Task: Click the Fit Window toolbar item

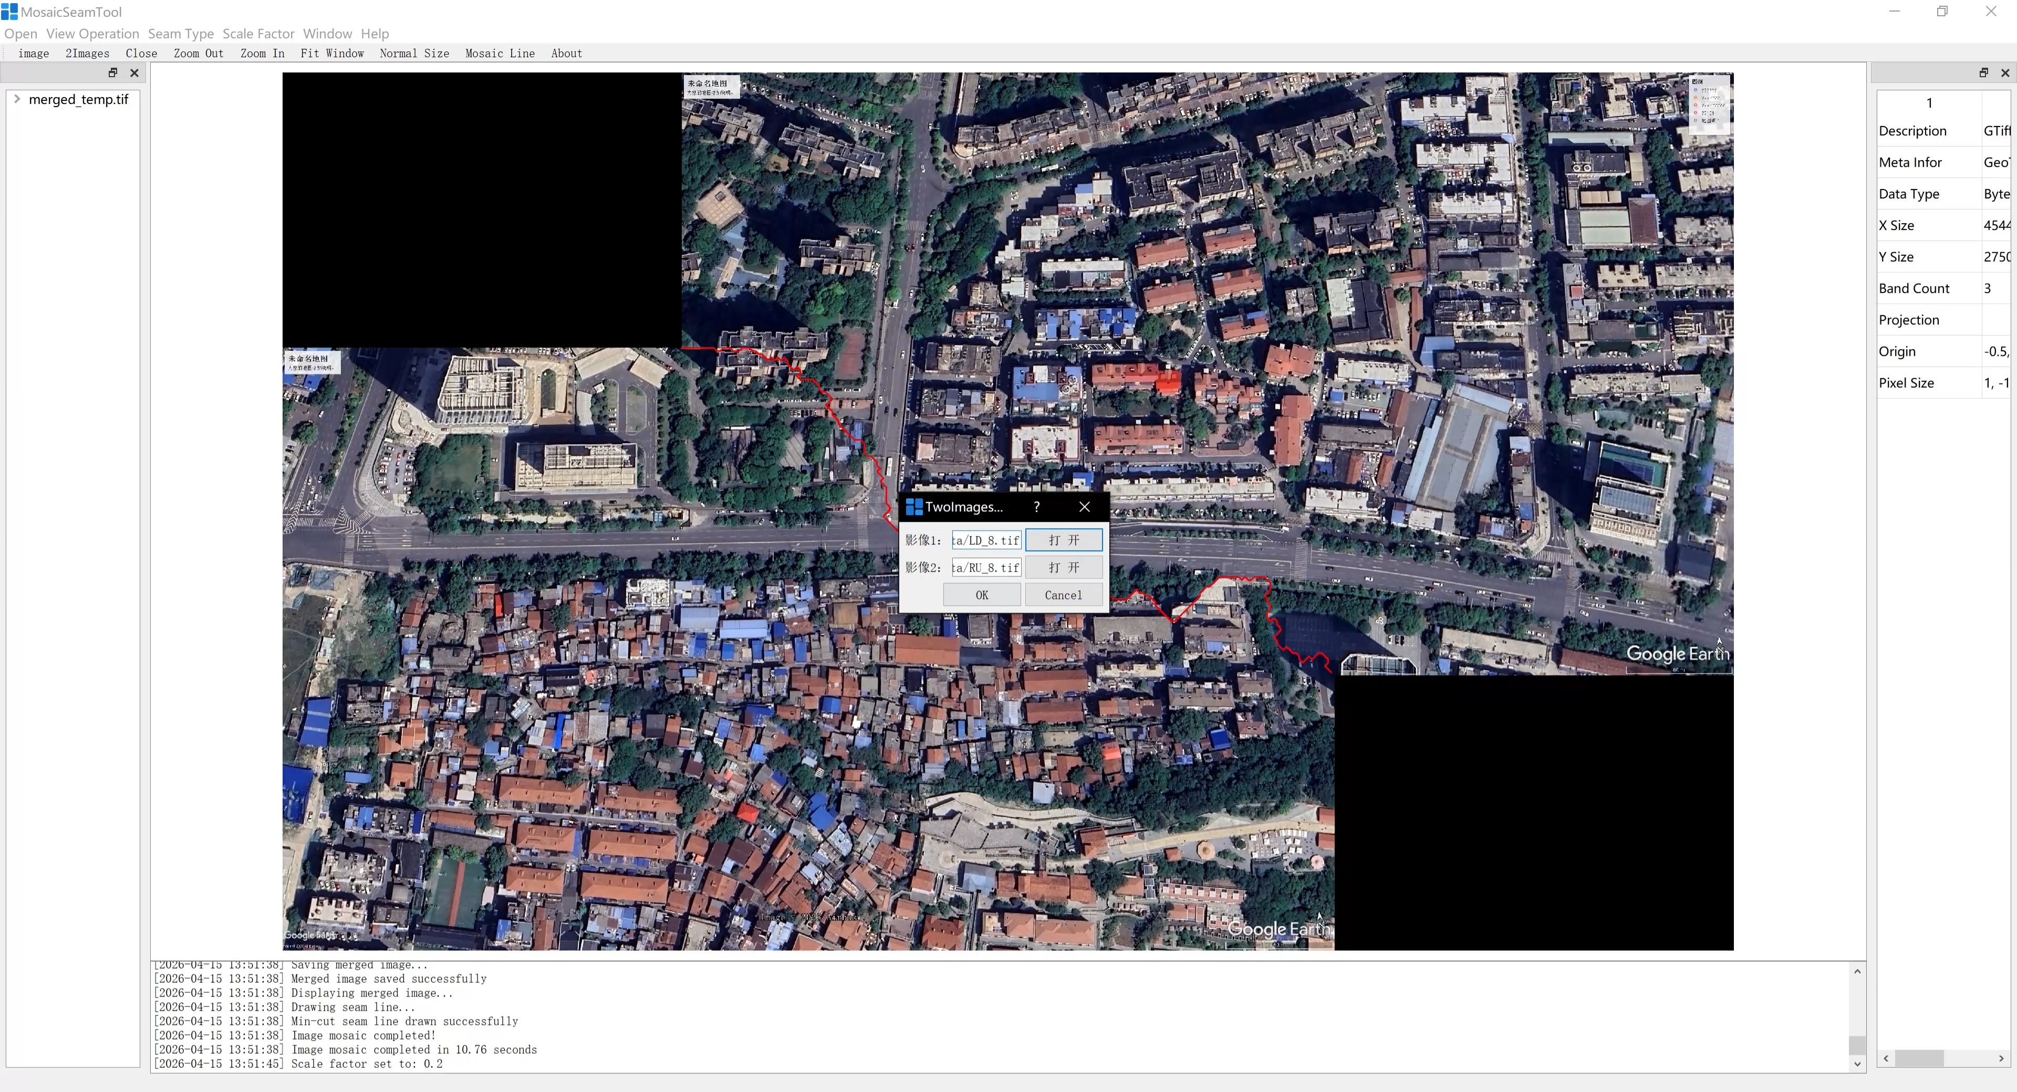Action: coord(332,53)
